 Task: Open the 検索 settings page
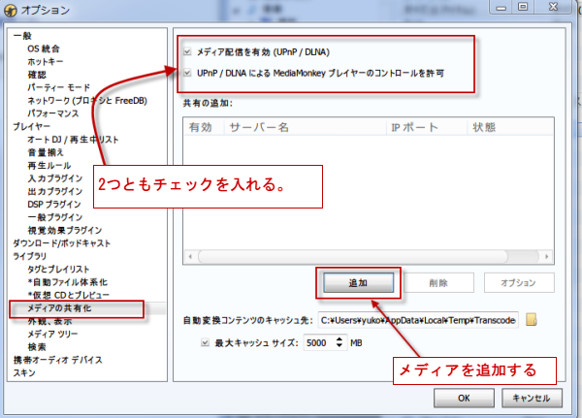click(37, 347)
